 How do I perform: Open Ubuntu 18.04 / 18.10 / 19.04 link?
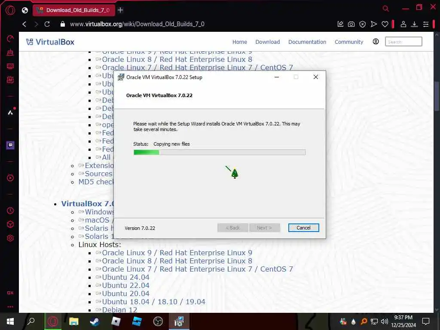click(153, 302)
